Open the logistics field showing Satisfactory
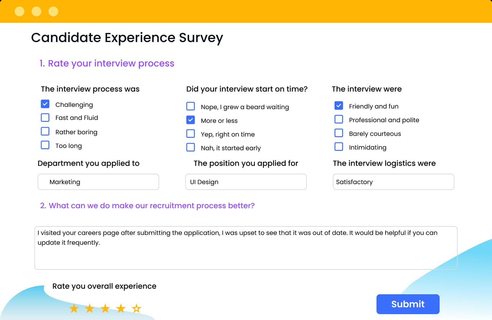This screenshot has height=320, width=492. click(x=393, y=182)
